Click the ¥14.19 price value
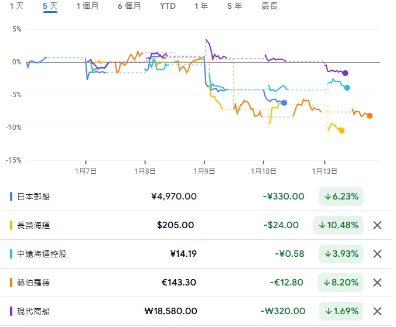This screenshot has height=327, width=396. point(183,254)
